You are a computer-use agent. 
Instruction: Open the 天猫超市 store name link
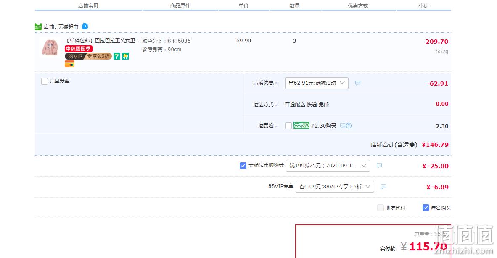point(68,27)
